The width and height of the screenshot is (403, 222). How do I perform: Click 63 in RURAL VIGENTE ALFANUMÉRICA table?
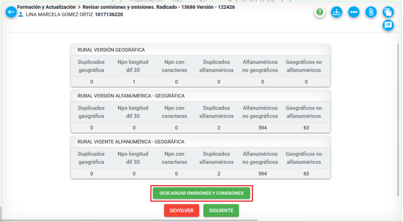tap(306, 174)
